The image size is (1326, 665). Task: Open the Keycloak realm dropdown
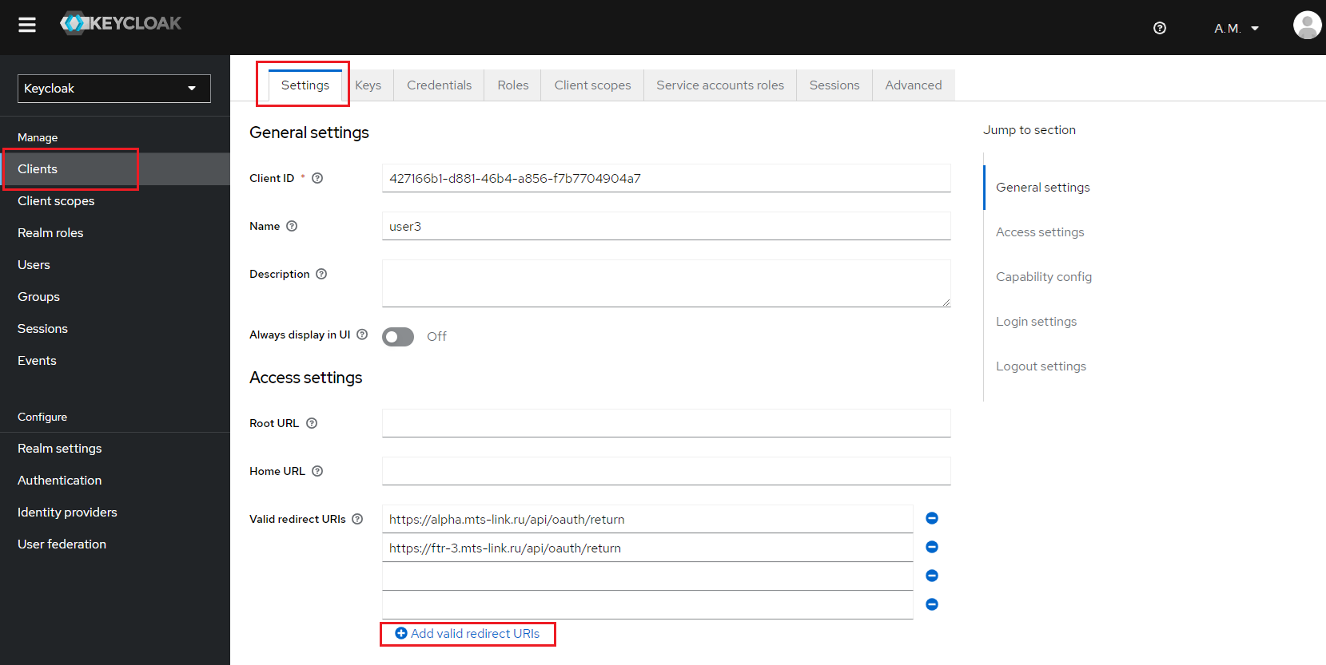(114, 89)
